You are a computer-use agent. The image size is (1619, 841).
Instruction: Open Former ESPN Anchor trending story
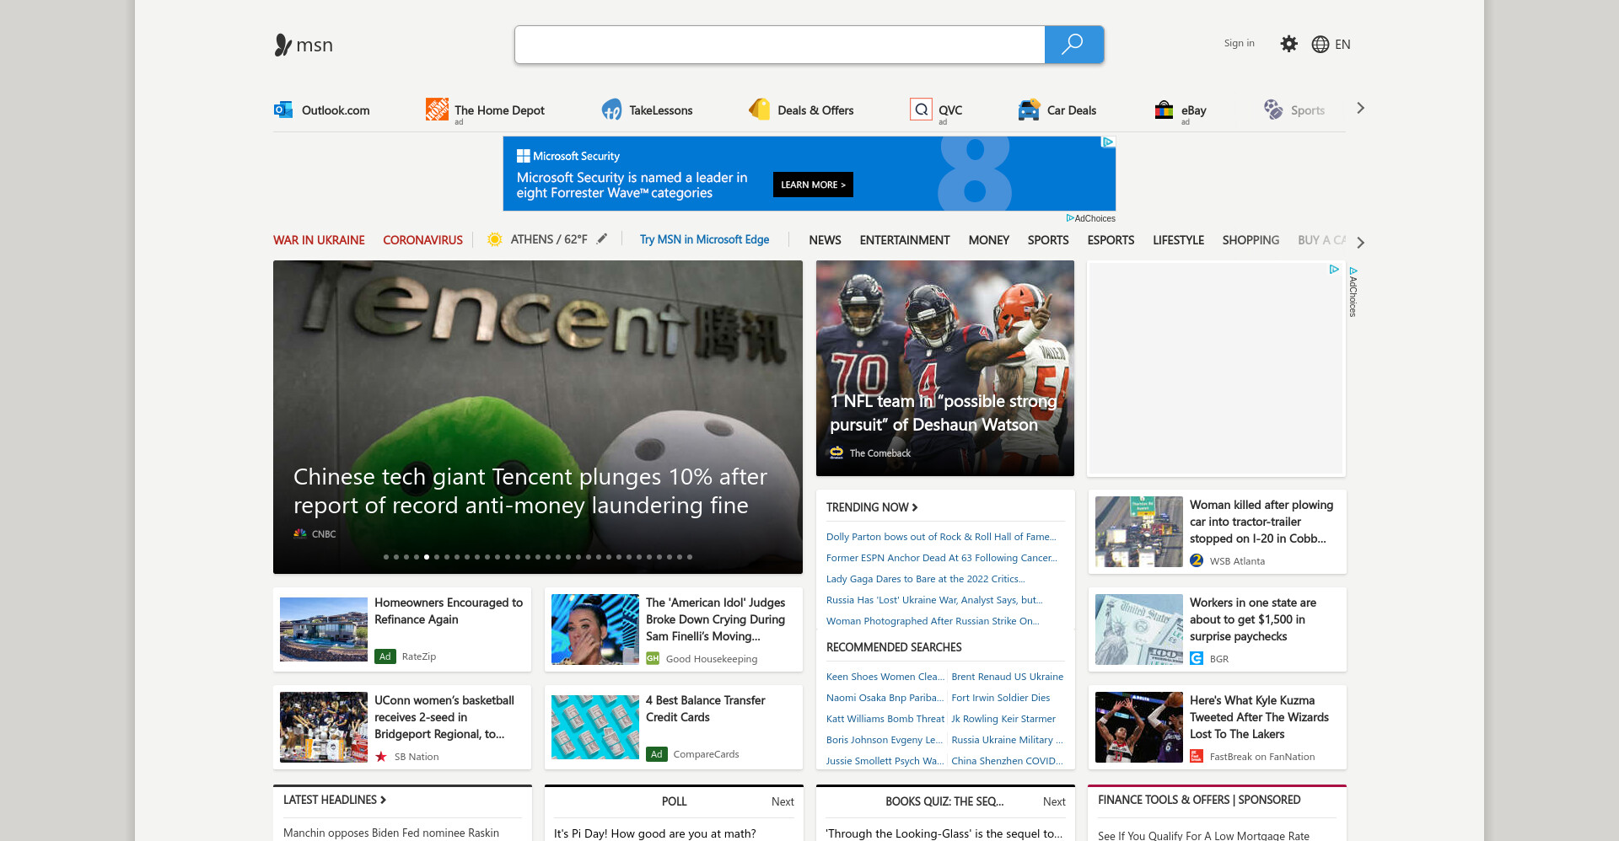coord(942,558)
